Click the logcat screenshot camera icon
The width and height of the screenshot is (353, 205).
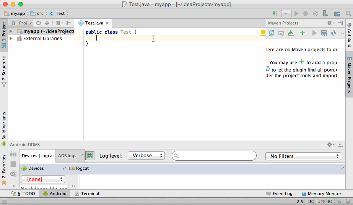[x=13, y=154]
